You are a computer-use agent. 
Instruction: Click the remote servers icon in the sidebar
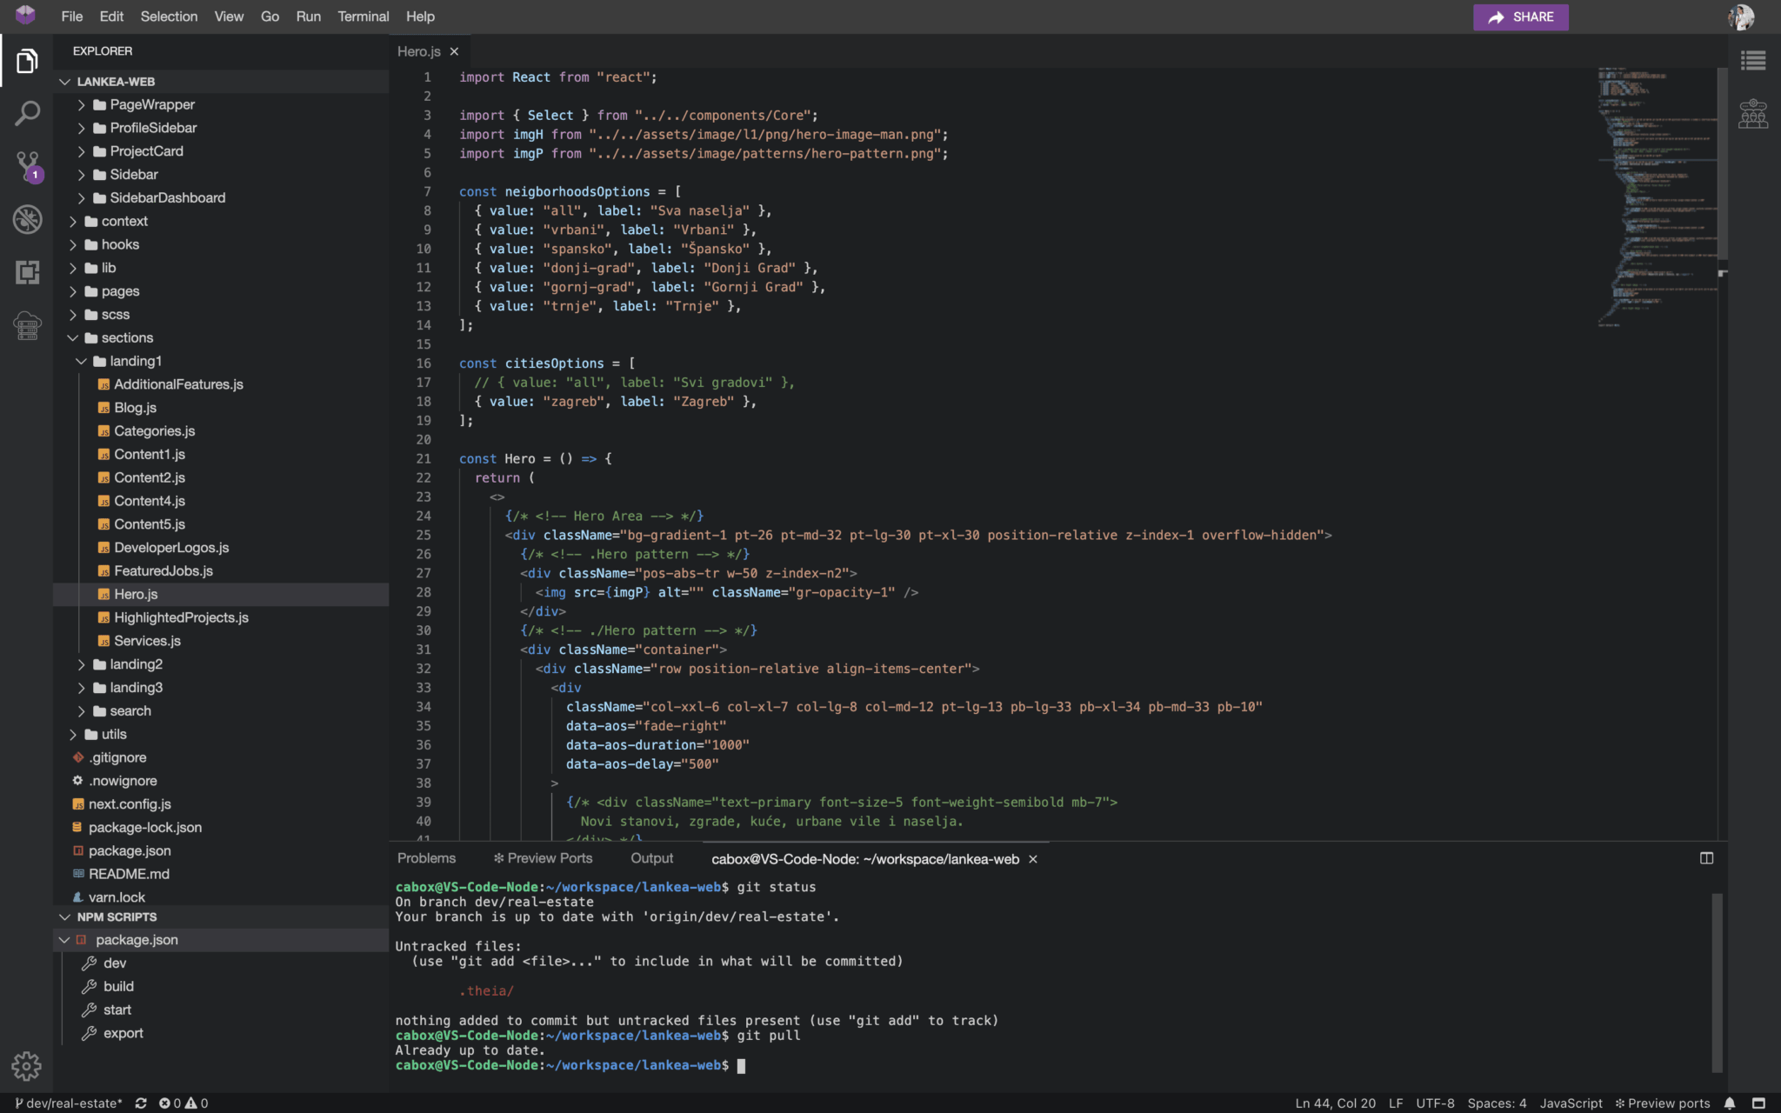pos(27,326)
